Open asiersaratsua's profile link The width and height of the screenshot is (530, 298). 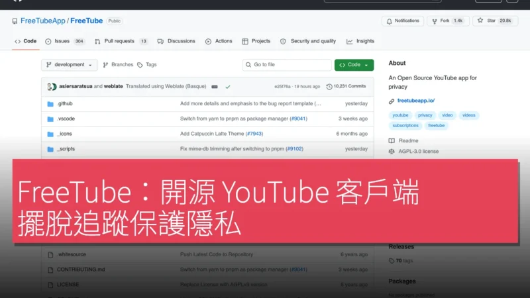click(76, 87)
